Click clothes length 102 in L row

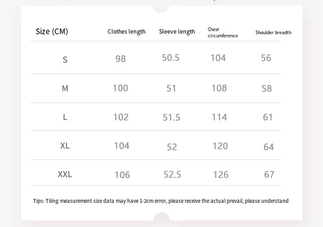(x=121, y=117)
